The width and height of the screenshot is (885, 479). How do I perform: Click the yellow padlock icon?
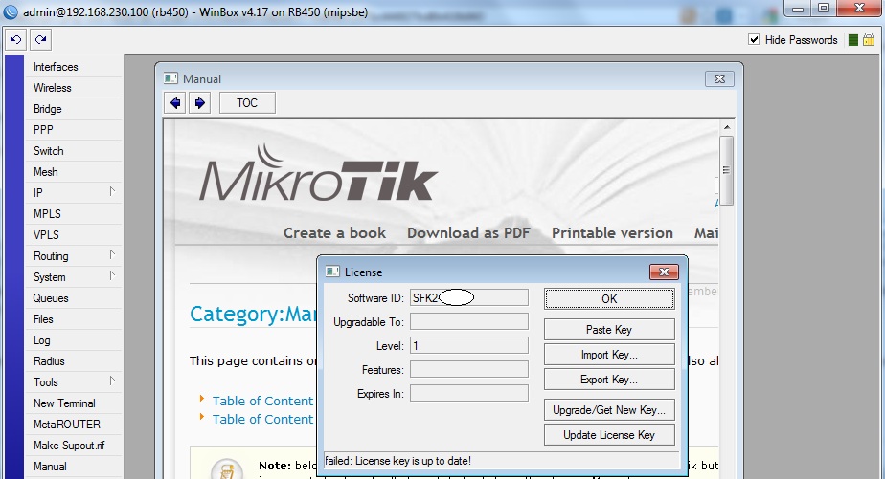(x=869, y=39)
